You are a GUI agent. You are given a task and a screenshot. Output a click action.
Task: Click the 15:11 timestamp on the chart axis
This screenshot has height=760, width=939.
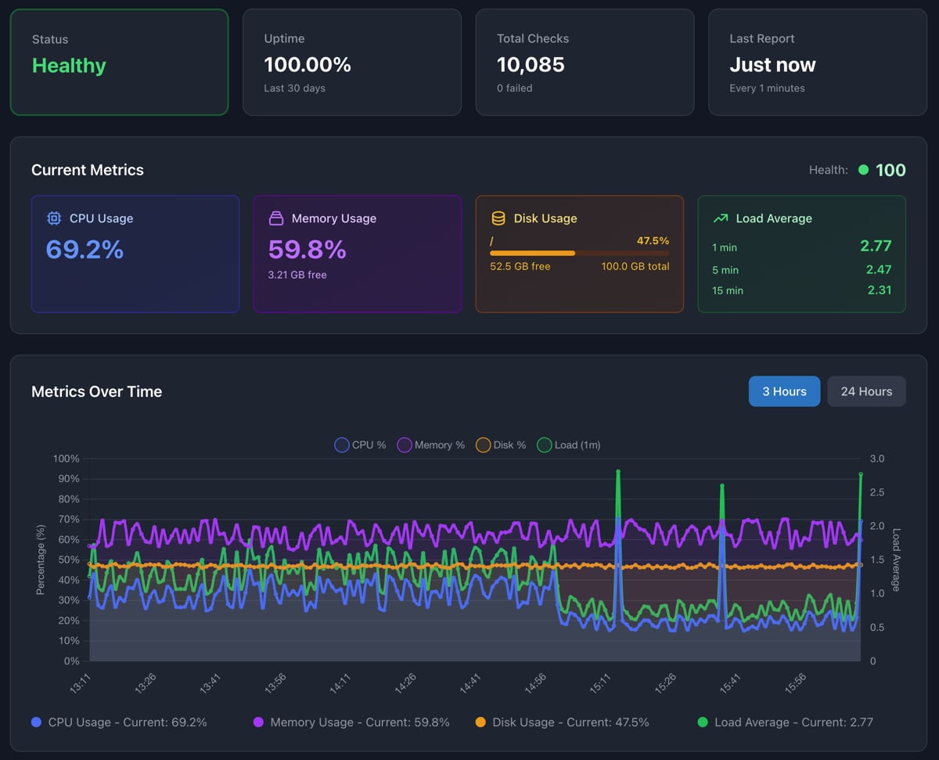(x=598, y=680)
